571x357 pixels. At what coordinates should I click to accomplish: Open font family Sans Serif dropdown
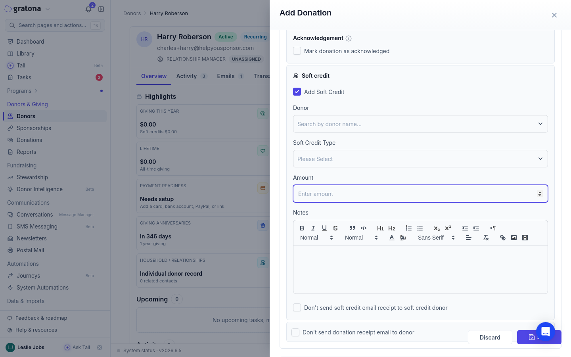coord(436,238)
